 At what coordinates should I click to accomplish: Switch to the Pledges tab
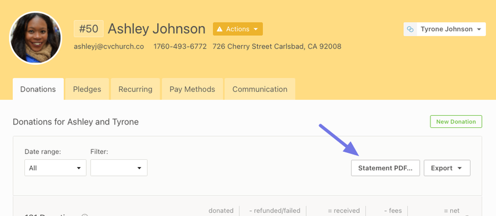[87, 89]
